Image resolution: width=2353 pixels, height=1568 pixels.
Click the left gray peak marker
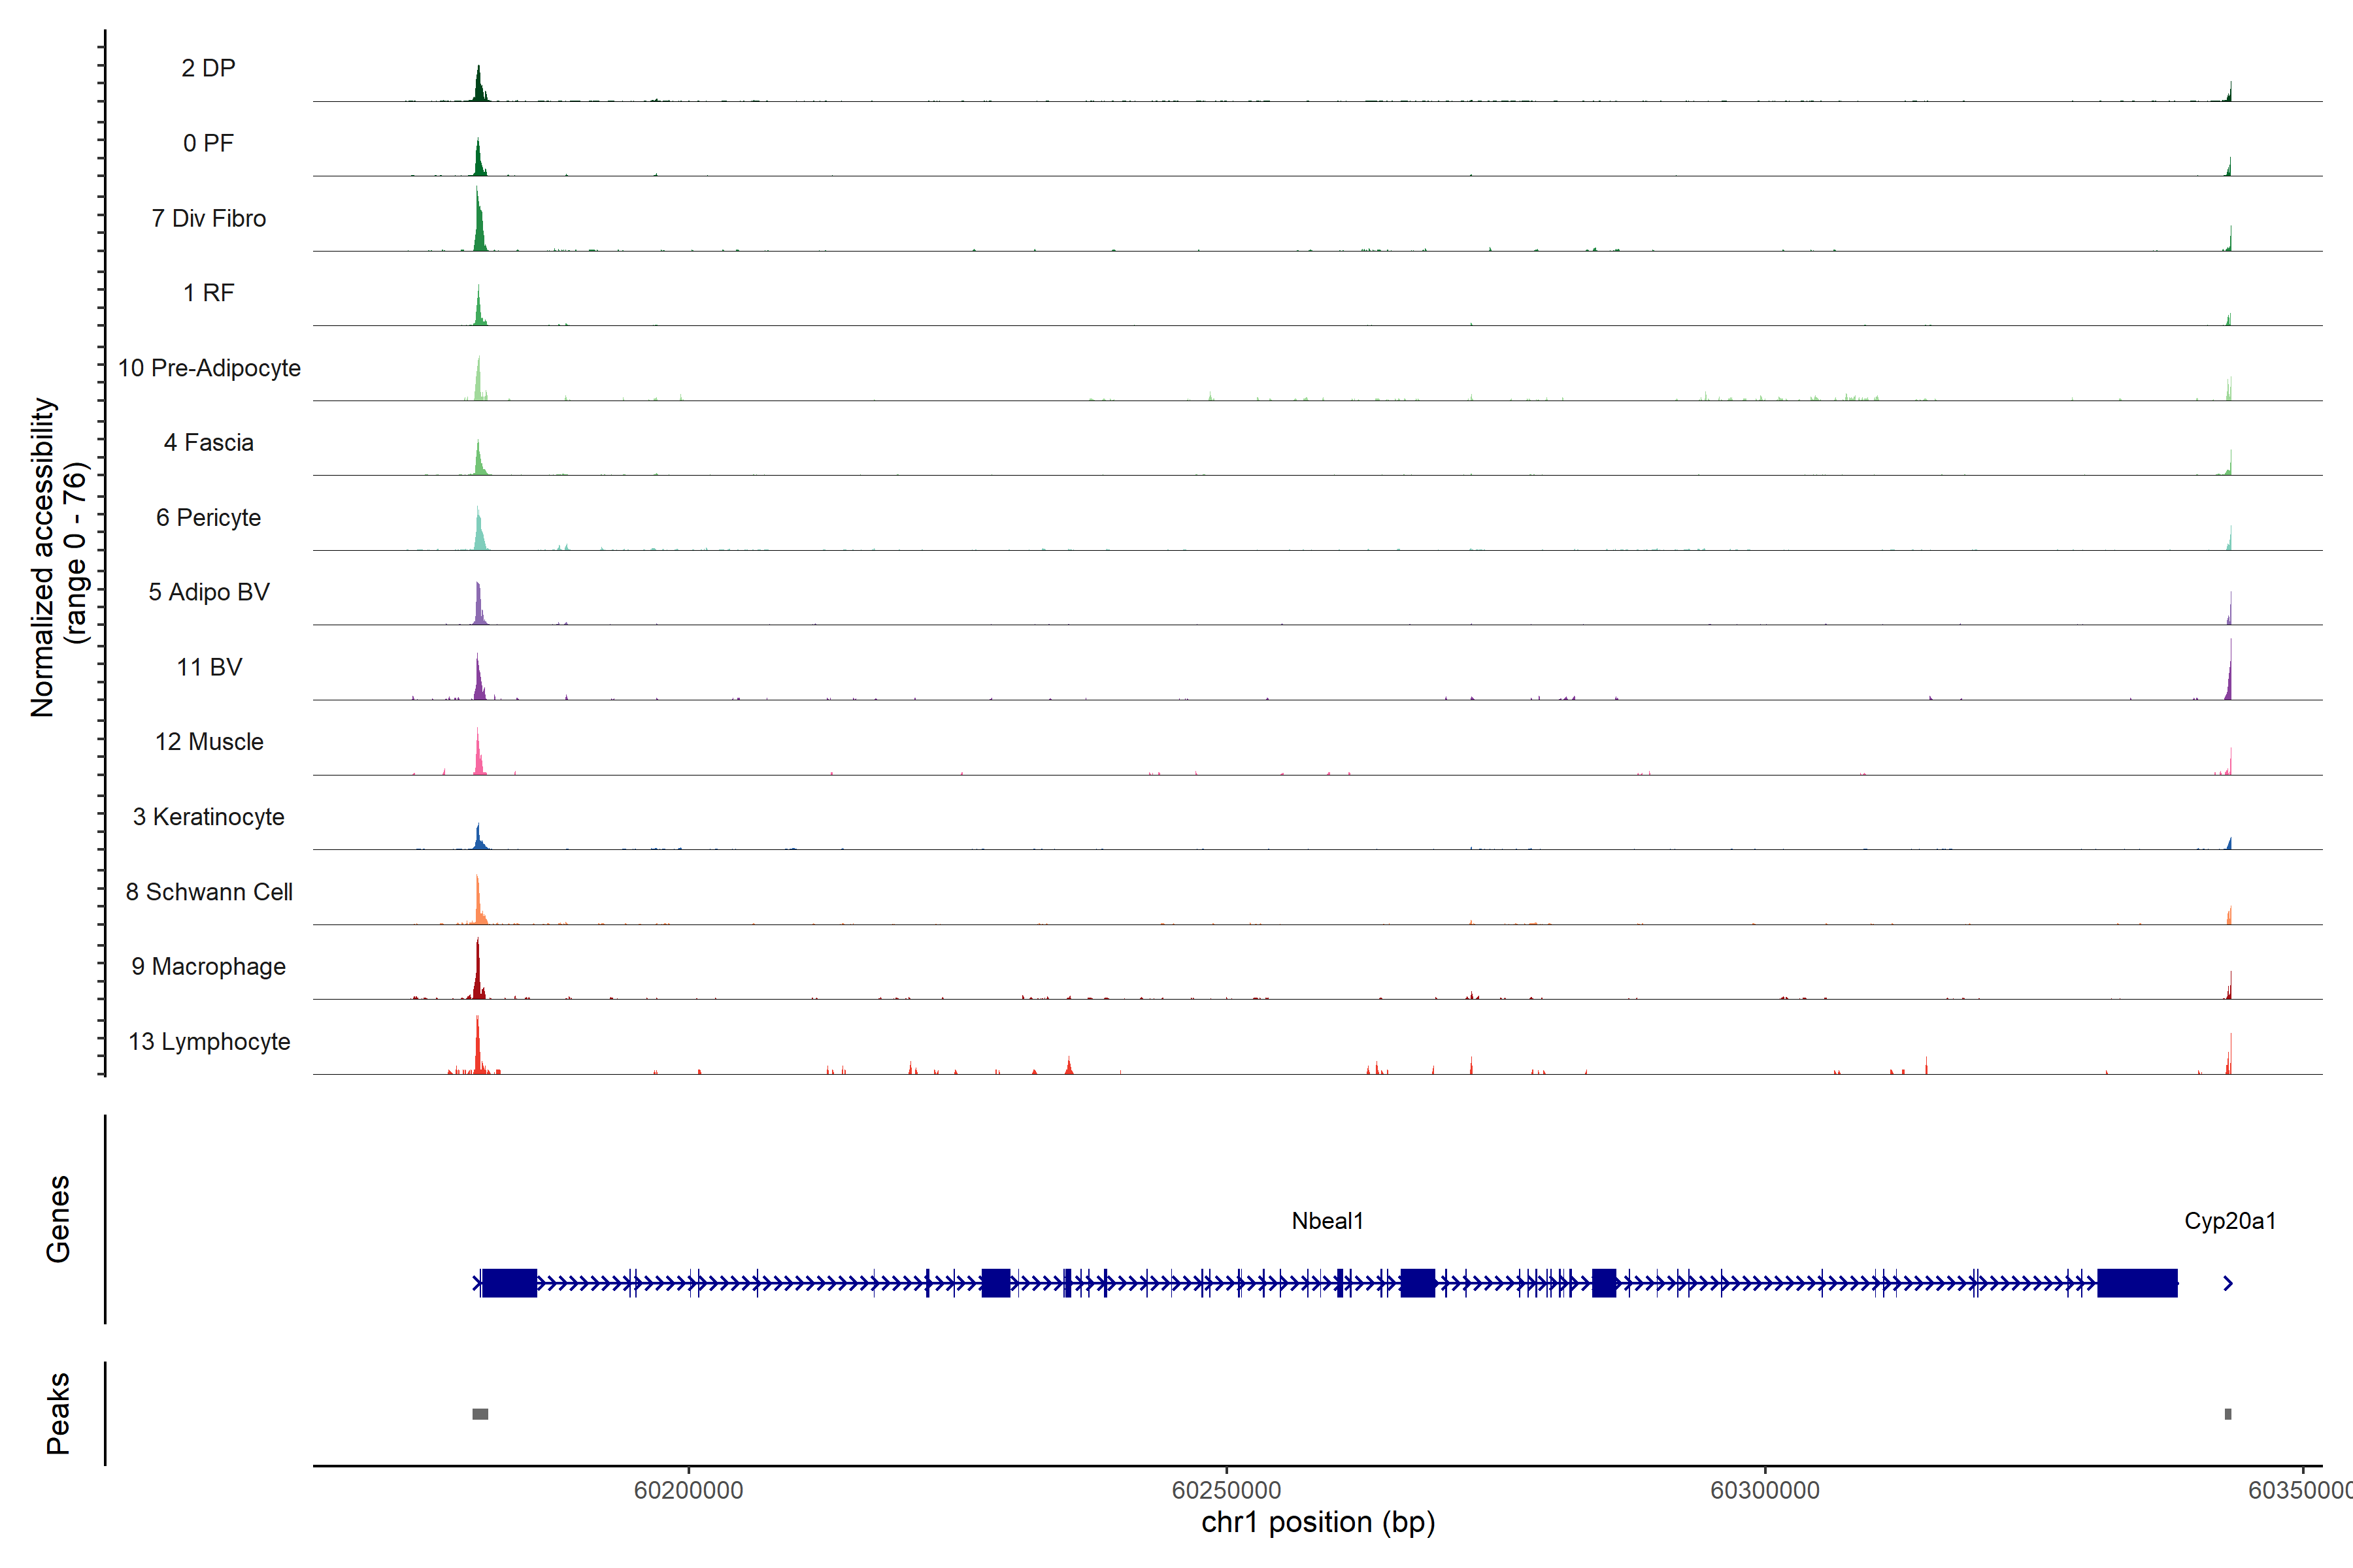pyautogui.click(x=480, y=1414)
